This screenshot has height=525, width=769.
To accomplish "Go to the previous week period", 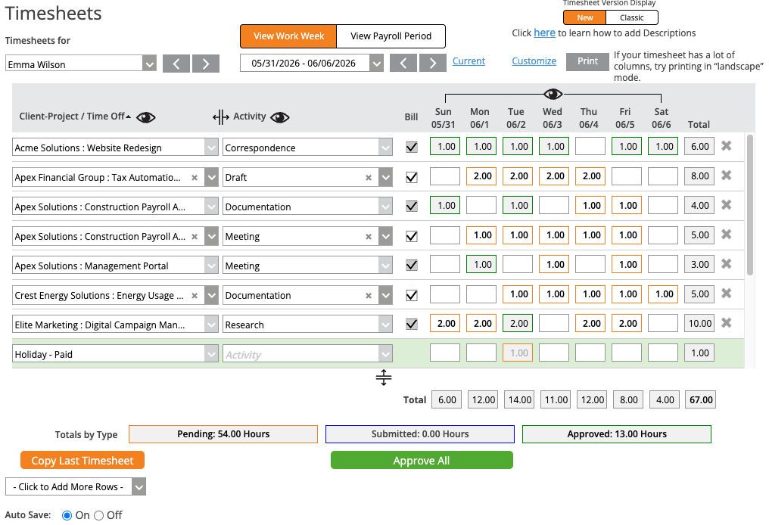I will [x=403, y=64].
